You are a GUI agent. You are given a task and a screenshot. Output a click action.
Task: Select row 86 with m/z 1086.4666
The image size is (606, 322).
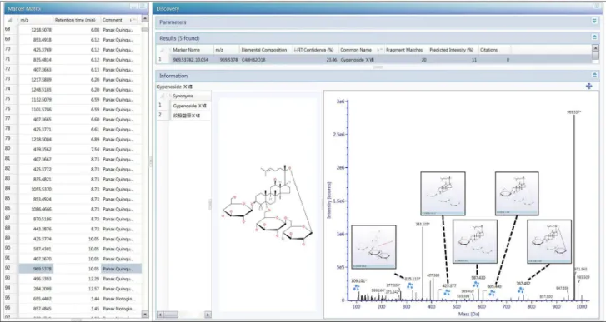pyautogui.click(x=73, y=209)
